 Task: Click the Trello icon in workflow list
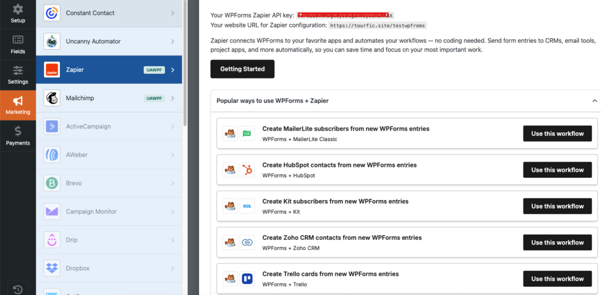click(247, 279)
